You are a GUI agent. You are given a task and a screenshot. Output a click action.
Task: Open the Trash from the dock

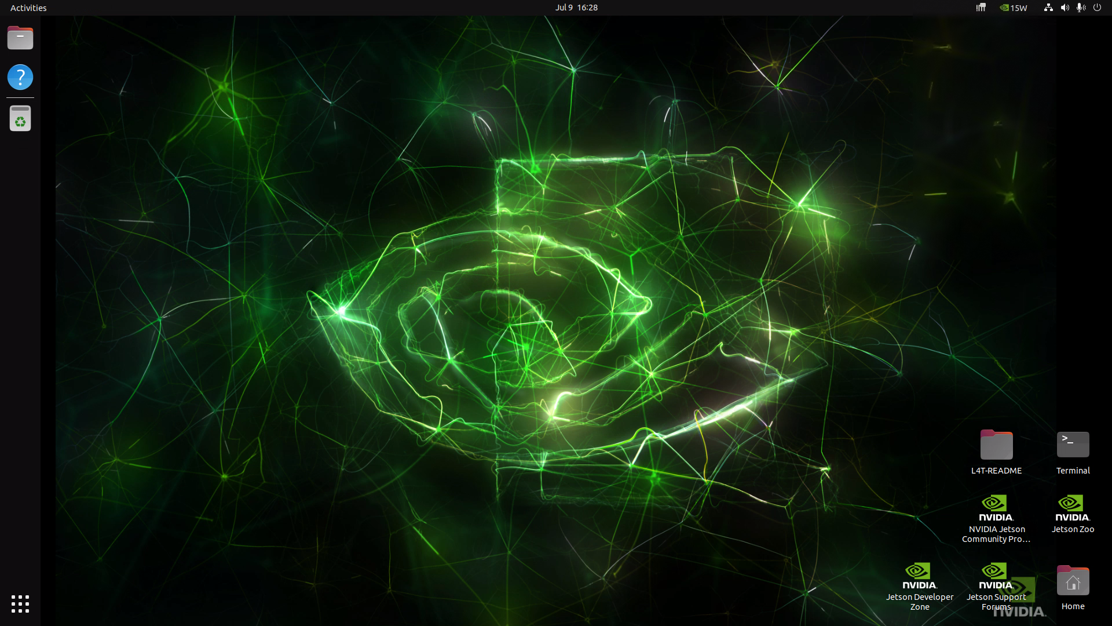(x=20, y=119)
